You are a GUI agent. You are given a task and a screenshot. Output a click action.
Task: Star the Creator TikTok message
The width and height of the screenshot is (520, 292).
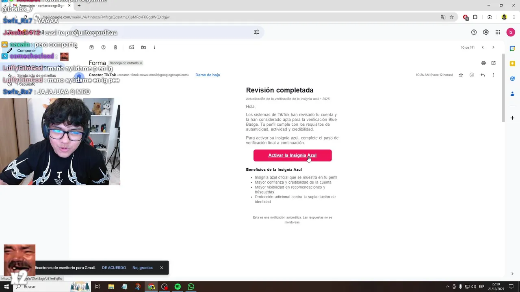[x=461, y=75]
